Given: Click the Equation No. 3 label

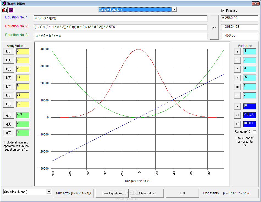Looking at the screenshot, I should click(17, 35).
